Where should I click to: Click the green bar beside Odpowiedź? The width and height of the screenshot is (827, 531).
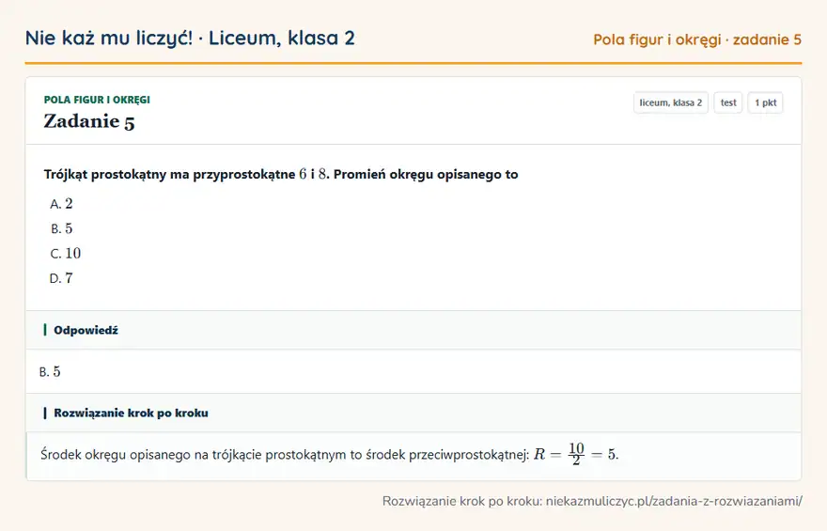click(45, 330)
